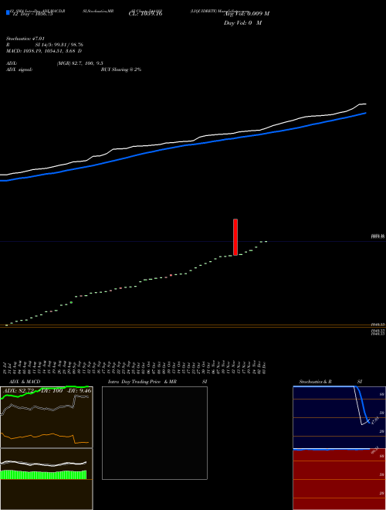Click the red RSI panel at the bottom right

click(x=339, y=480)
